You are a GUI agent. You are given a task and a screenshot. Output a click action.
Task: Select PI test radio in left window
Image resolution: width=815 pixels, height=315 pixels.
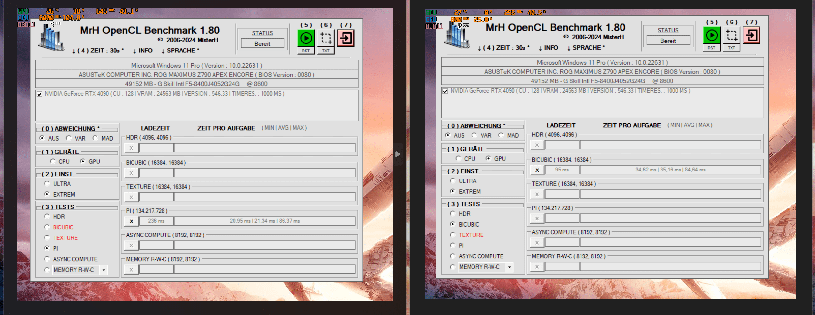coord(47,248)
